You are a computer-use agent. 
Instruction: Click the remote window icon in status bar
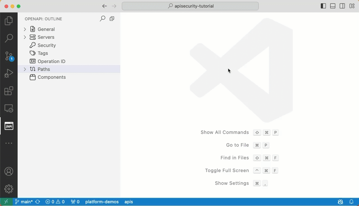[x=6, y=202]
